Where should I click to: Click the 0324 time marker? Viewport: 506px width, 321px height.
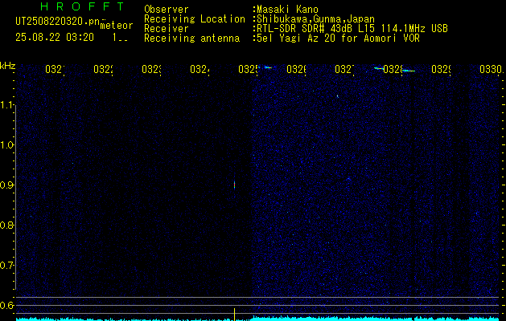click(200, 69)
